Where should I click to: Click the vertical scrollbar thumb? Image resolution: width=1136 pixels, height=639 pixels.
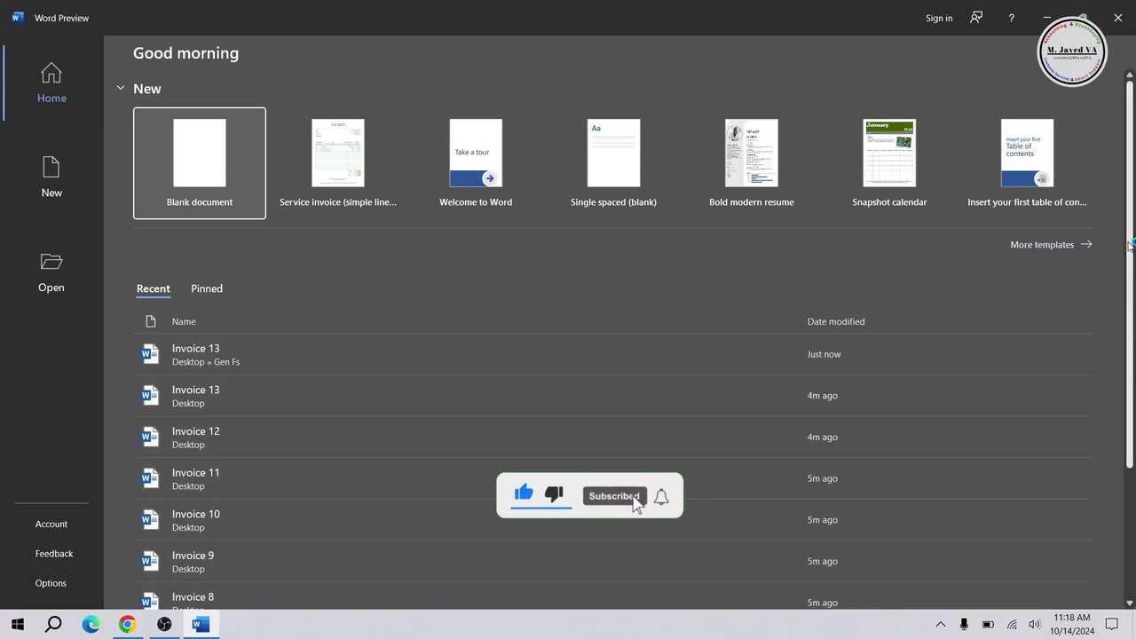(x=1130, y=275)
